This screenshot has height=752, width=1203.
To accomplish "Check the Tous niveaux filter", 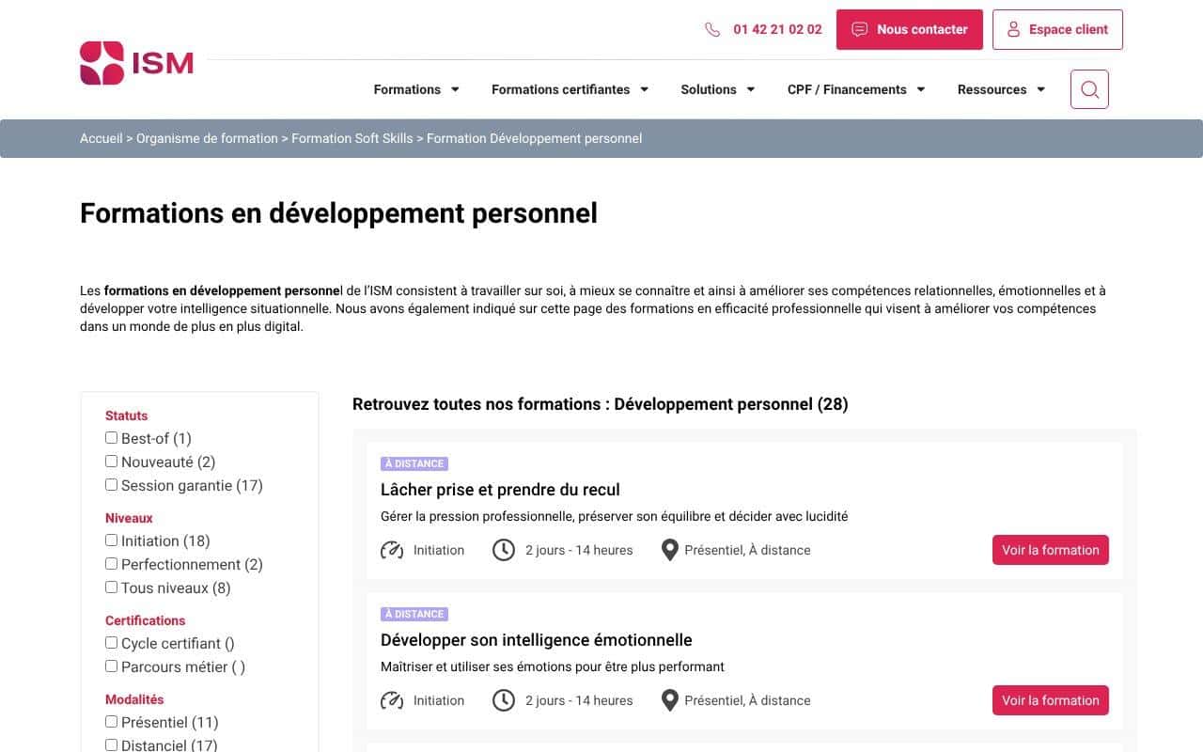I will coord(112,587).
